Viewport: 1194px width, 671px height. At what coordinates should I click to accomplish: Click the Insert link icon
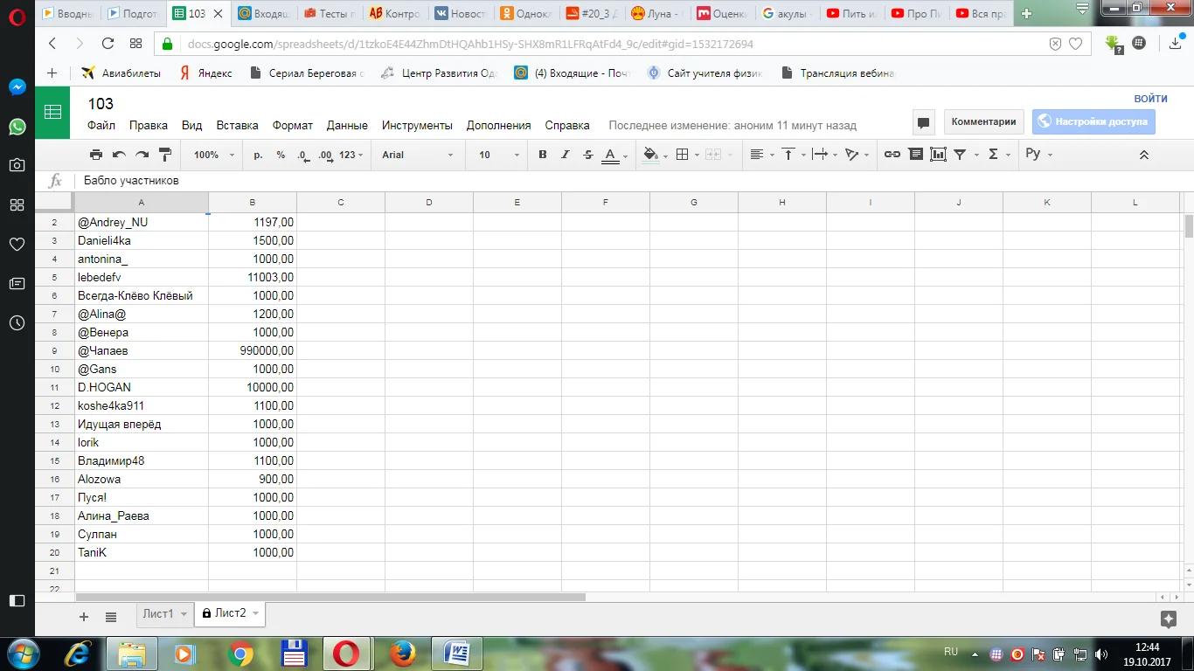point(892,155)
